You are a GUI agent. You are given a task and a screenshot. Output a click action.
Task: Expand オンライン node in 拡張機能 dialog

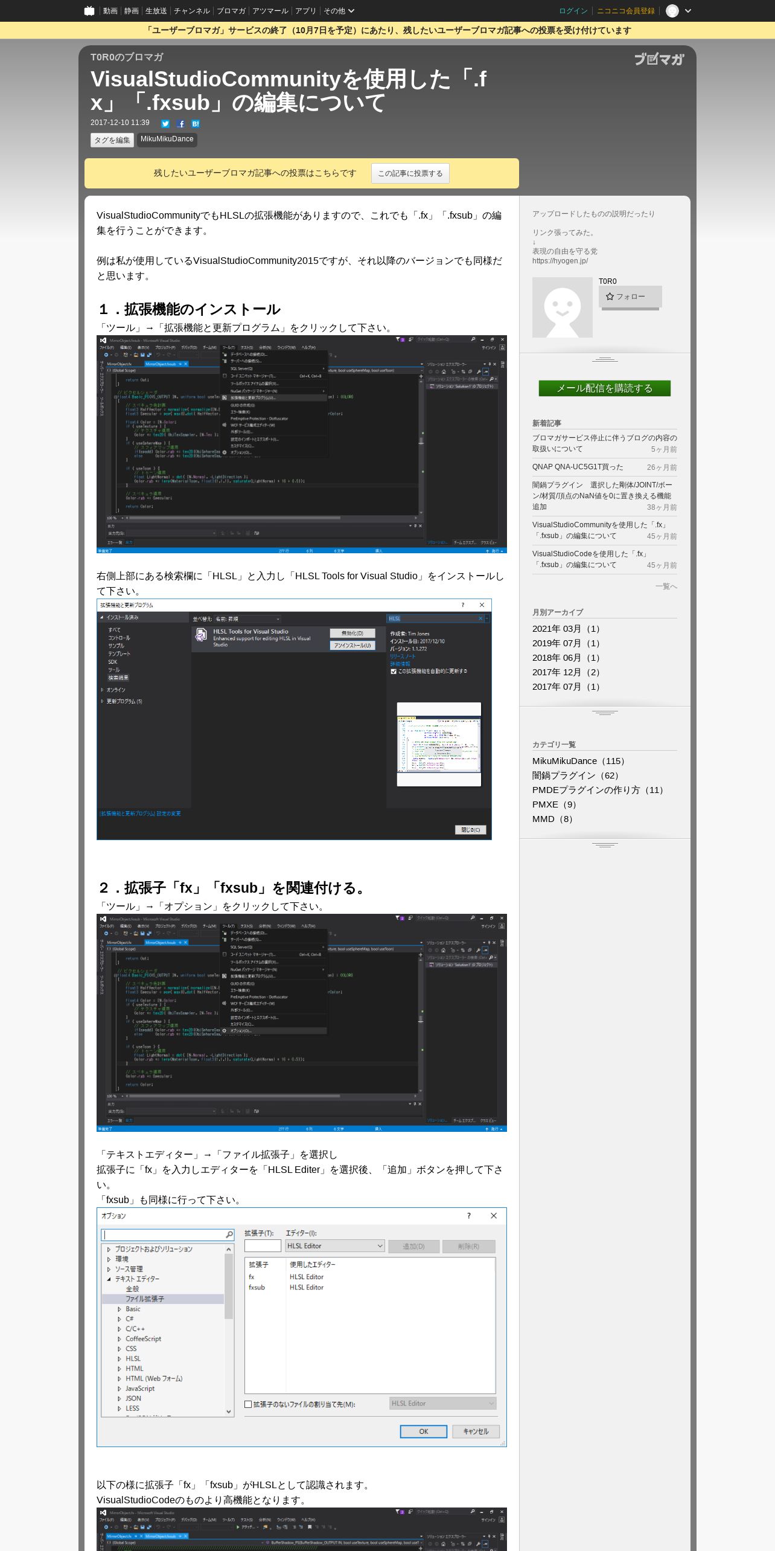(x=102, y=690)
